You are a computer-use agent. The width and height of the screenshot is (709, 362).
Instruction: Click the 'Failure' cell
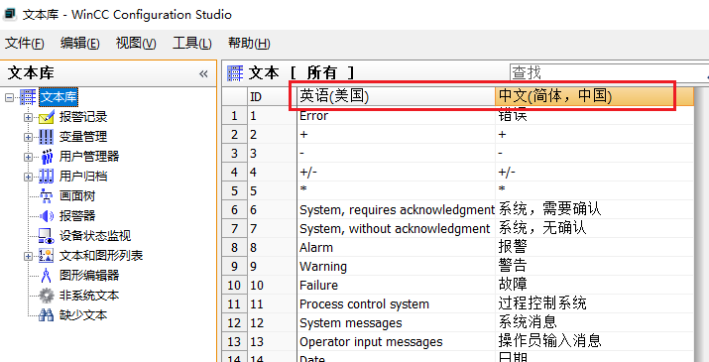(x=396, y=286)
